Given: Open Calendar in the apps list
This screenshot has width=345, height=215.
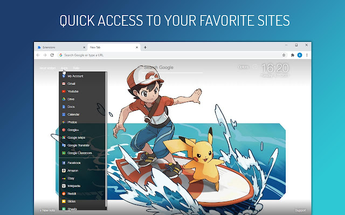Looking at the screenshot, I should tap(71, 114).
